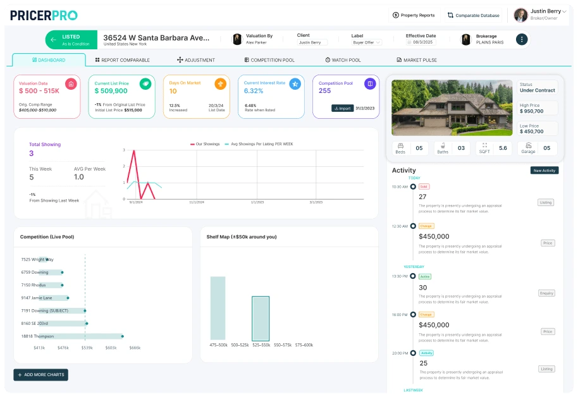The height and width of the screenshot is (397, 578).
Task: Open the Buyer Offer label dropdown
Action: (x=366, y=42)
